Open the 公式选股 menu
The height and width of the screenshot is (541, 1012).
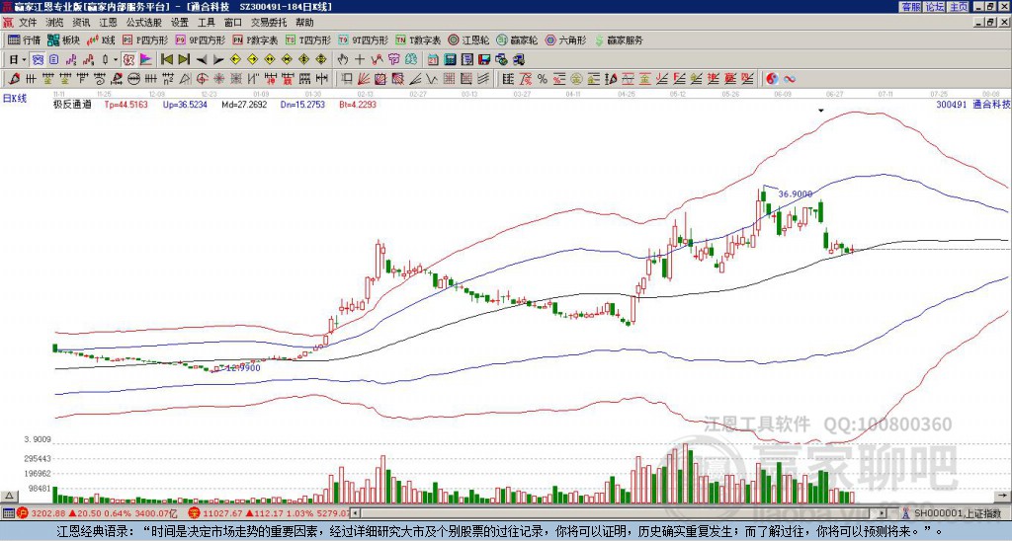tap(144, 23)
